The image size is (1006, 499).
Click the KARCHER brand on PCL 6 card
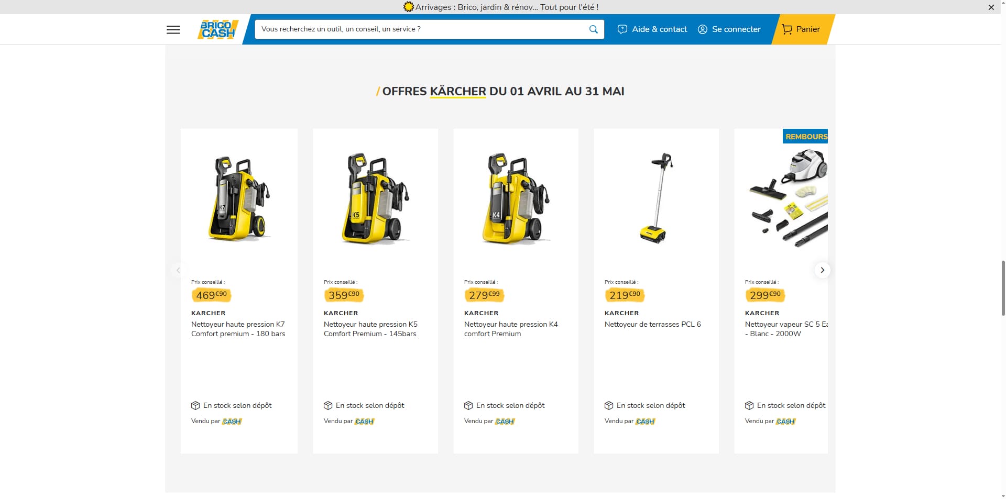point(622,313)
